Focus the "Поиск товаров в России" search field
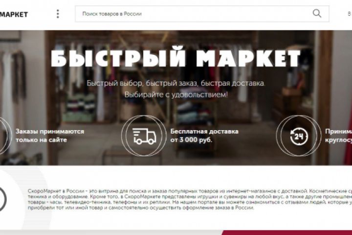Image resolution: width=352 pixels, height=235 pixels. [202, 14]
